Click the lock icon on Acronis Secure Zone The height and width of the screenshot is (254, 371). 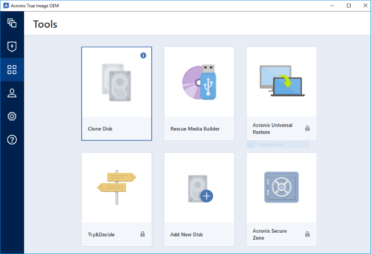pyautogui.click(x=307, y=234)
